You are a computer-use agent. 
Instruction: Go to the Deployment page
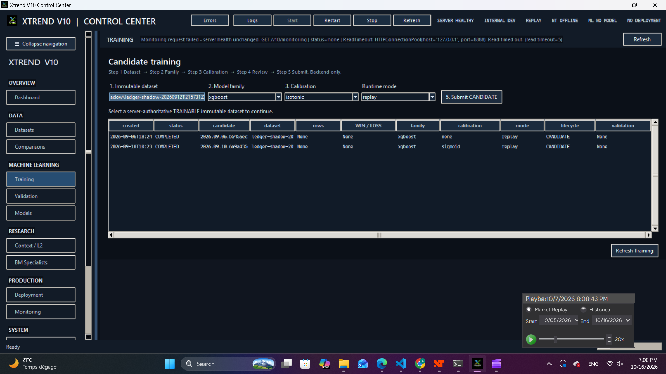[x=41, y=295]
